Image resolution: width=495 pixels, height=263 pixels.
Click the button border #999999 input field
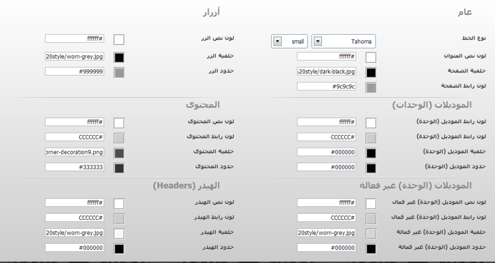(x=75, y=72)
